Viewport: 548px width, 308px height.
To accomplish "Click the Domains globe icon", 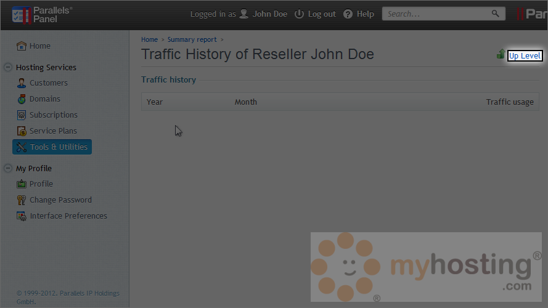I will coord(22,99).
